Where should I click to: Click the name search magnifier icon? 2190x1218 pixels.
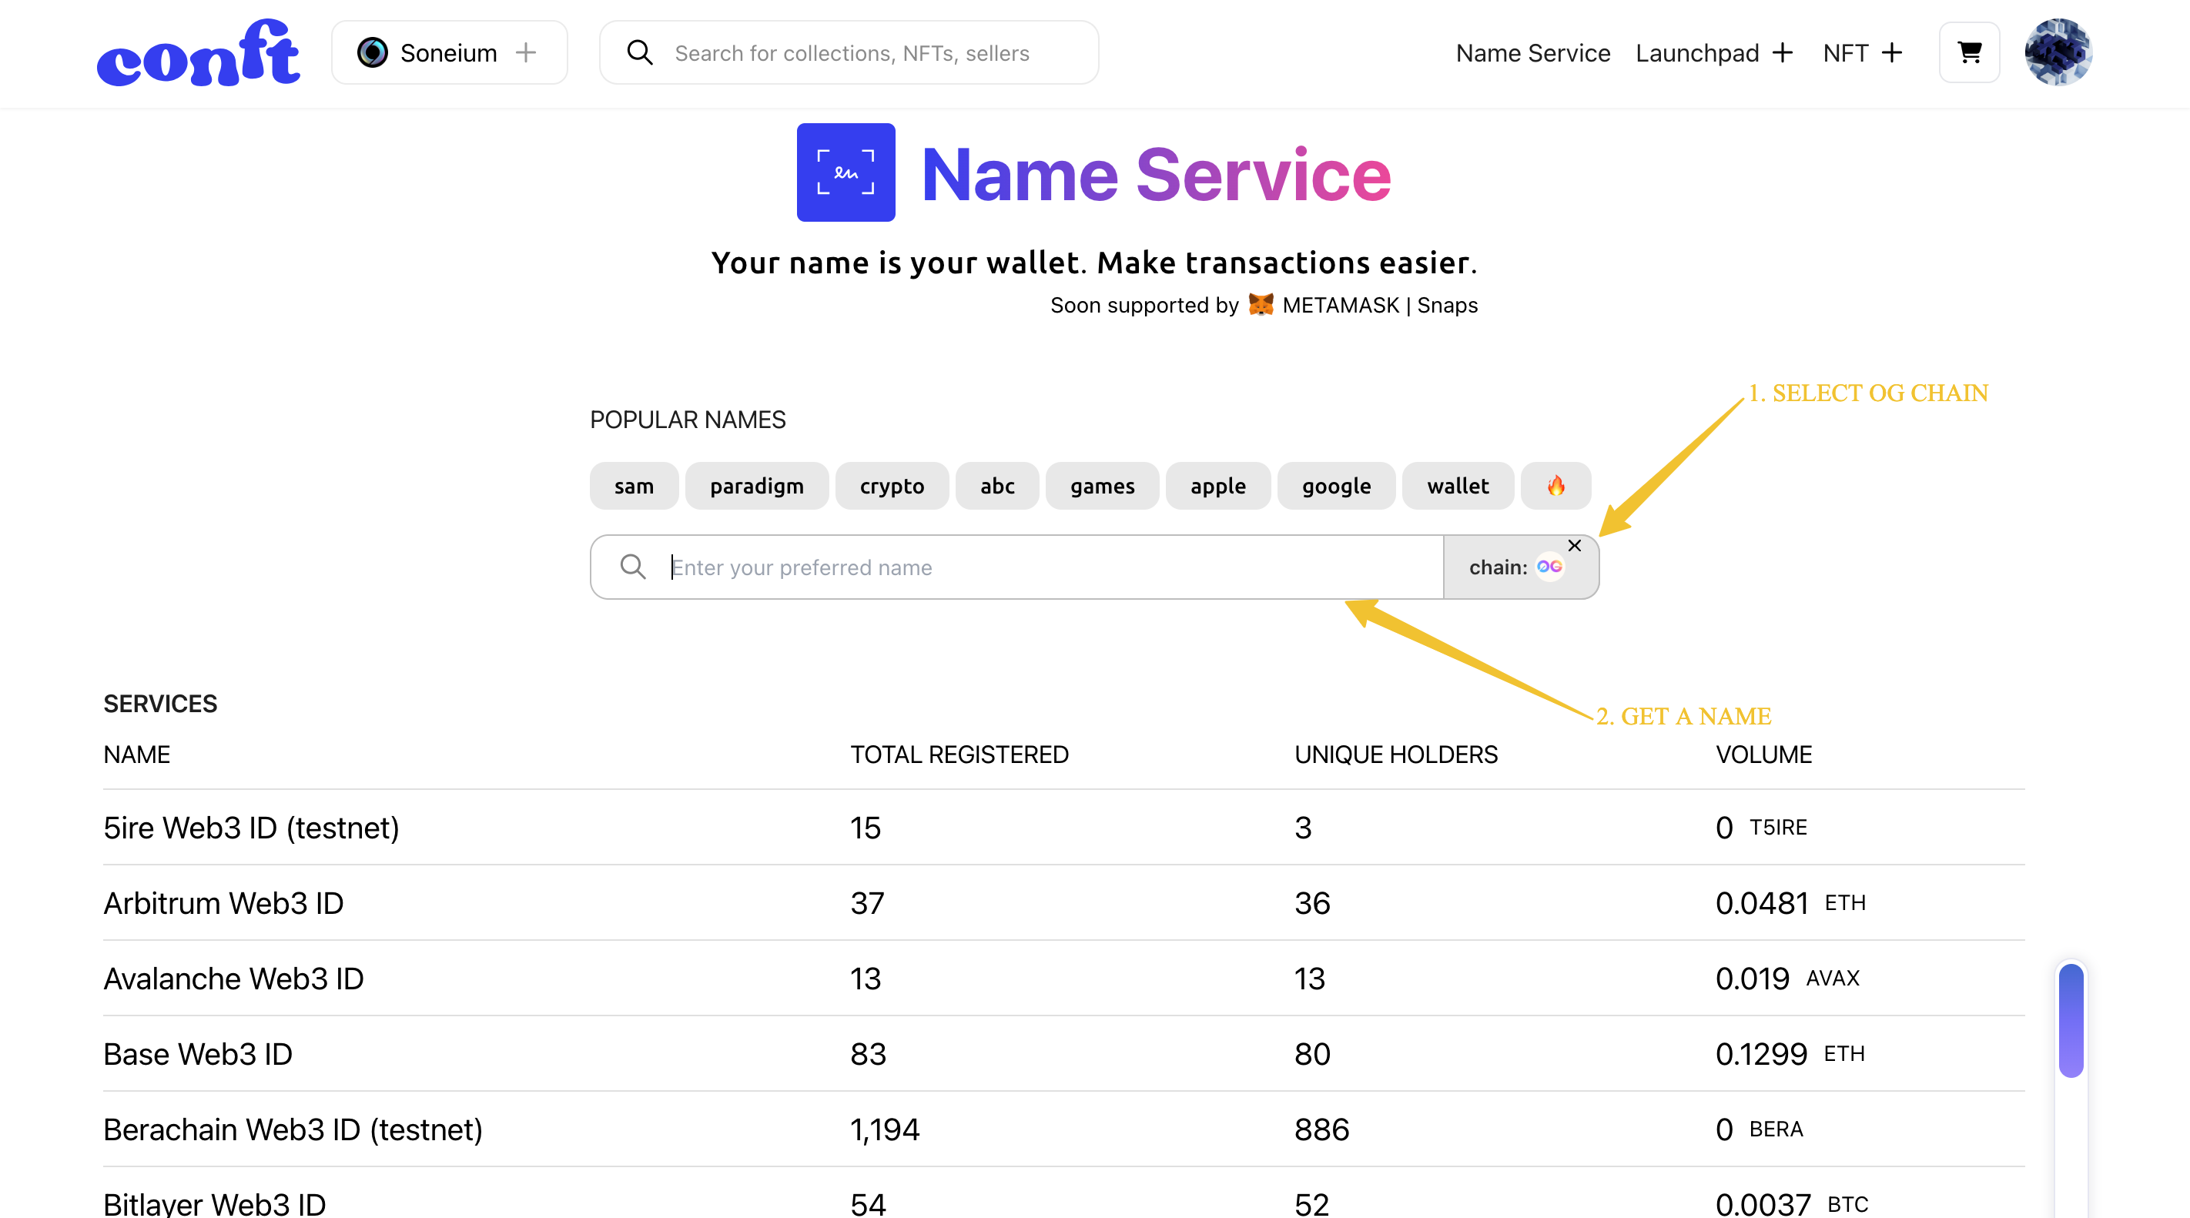(632, 566)
